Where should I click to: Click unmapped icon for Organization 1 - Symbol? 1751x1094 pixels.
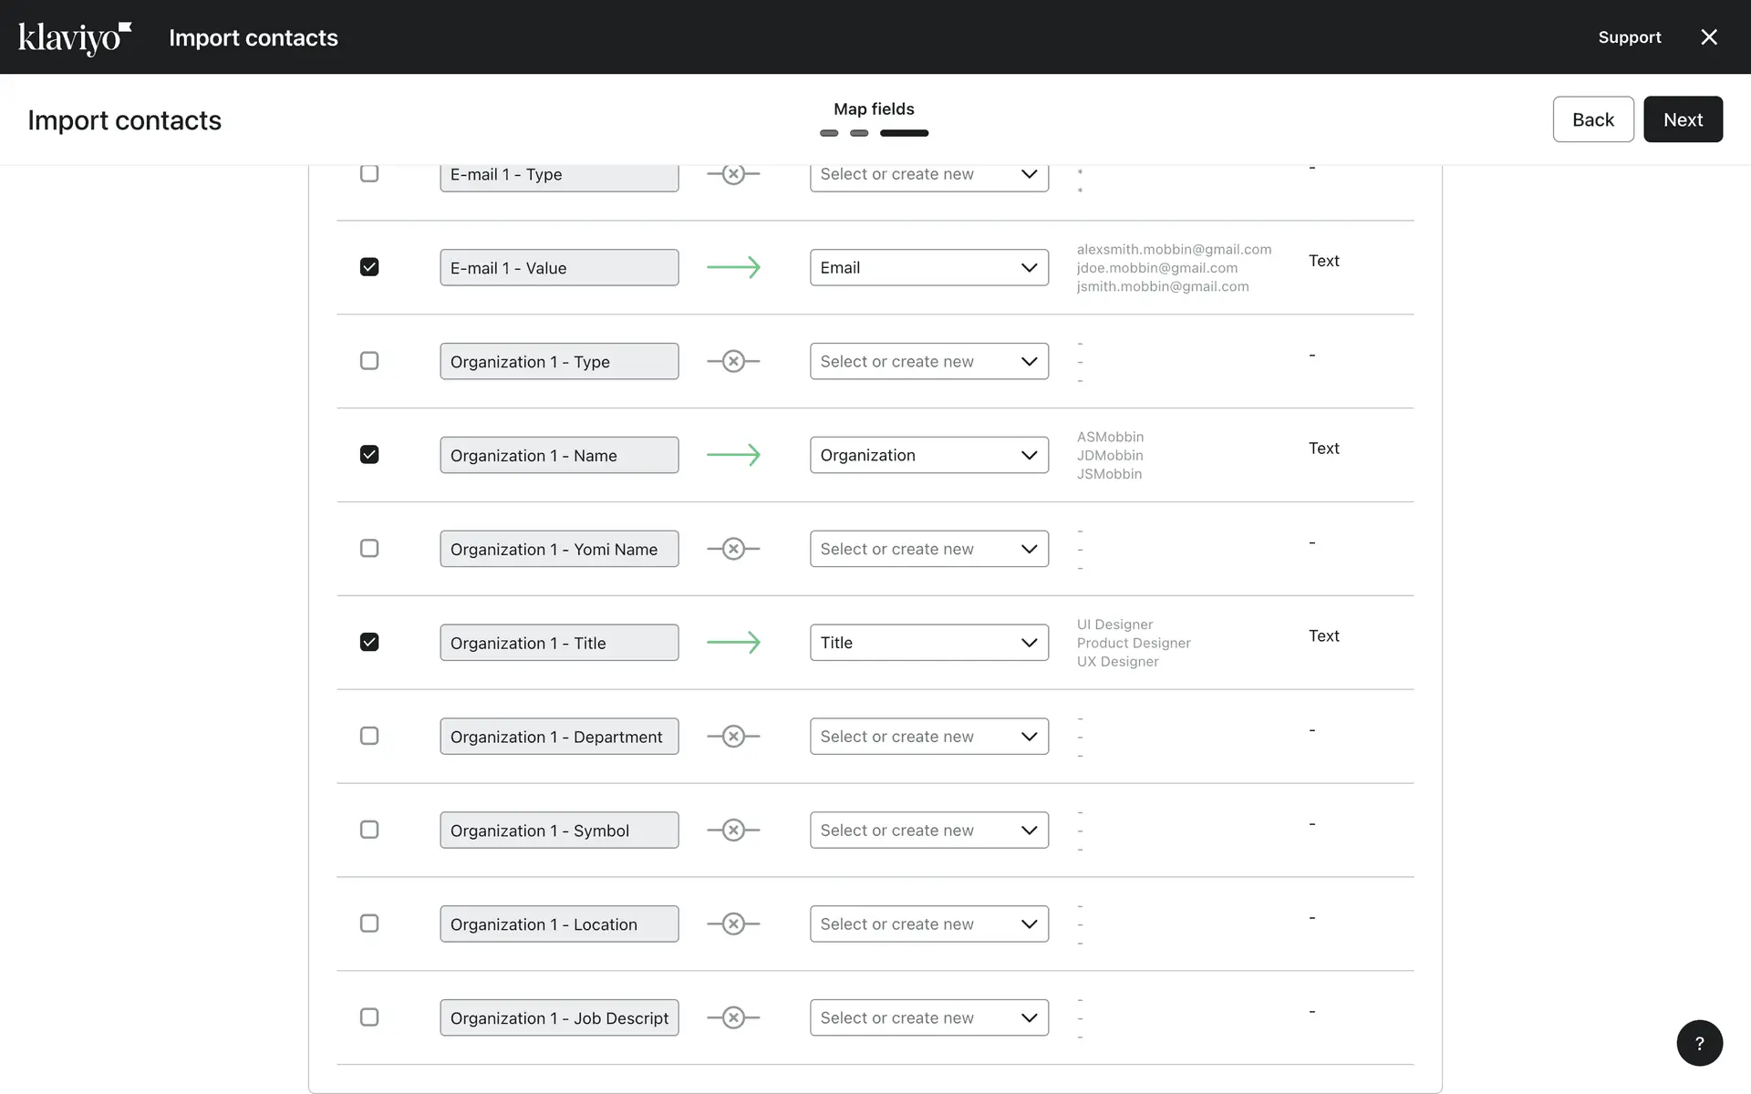point(733,831)
